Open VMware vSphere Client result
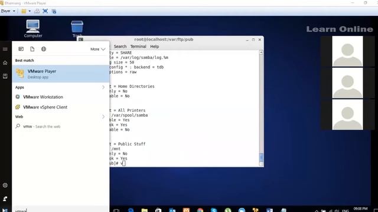This screenshot has height=212, width=378. pos(61,107)
